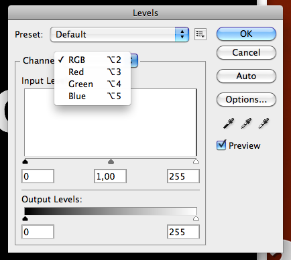Click the Channel dropdown arrow button

(134, 60)
